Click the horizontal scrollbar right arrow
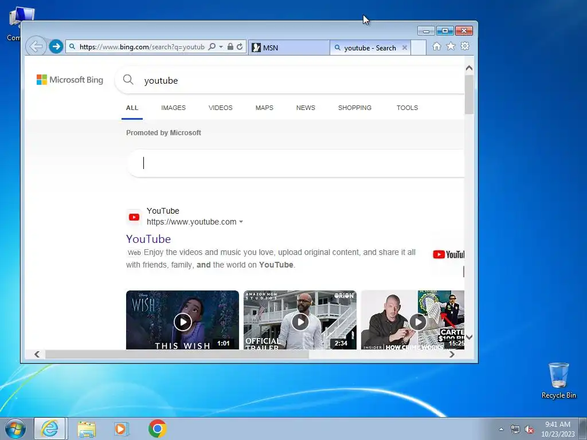Viewport: 587px width, 440px height. click(x=452, y=354)
